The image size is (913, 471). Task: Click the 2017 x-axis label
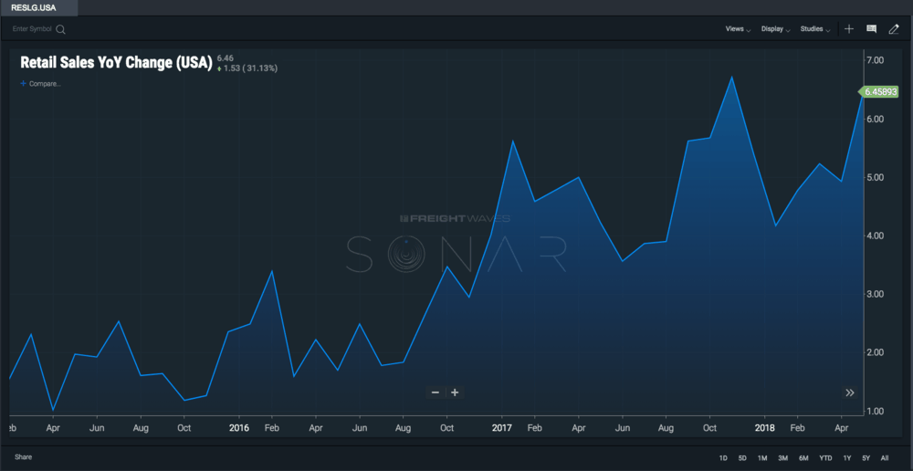[x=501, y=428]
